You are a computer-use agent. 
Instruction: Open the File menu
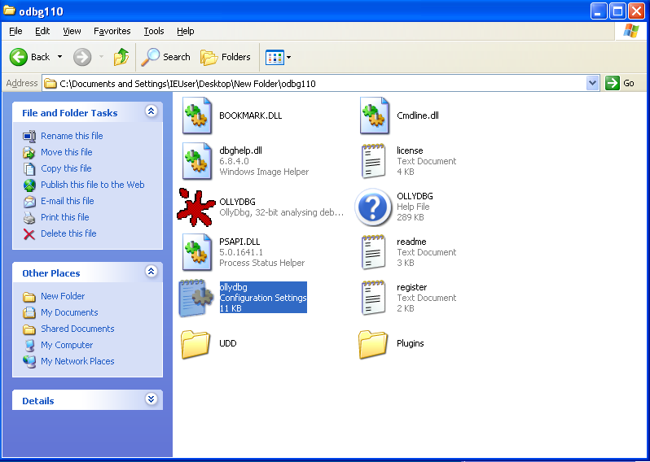point(15,31)
